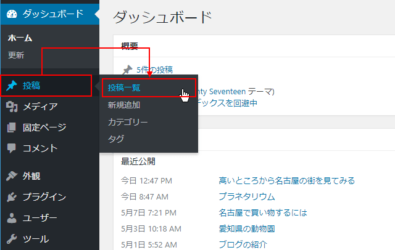This screenshot has width=395, height=250.
Task: Click the pushpin icon beside 投稿
Action: point(12,86)
